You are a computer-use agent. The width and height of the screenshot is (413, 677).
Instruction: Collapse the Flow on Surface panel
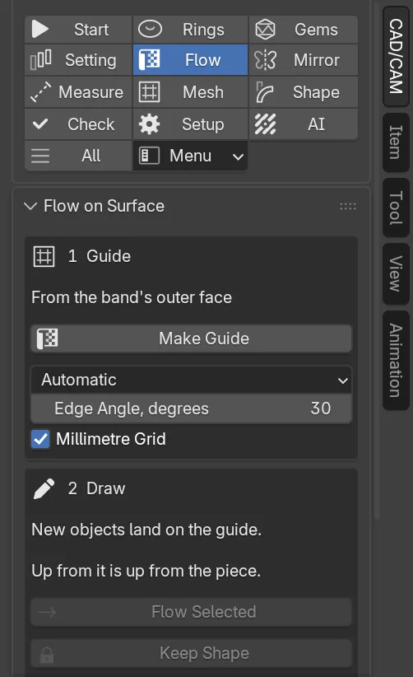[x=30, y=207]
